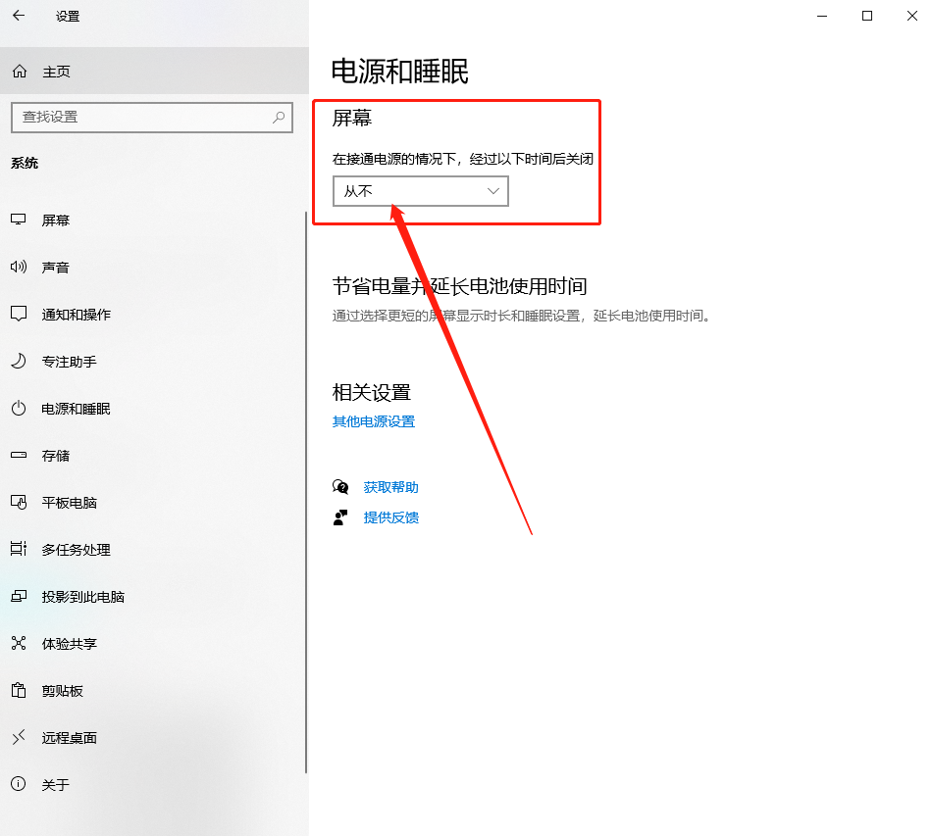Image resolution: width=932 pixels, height=836 pixels.
Task: Go to 主页 in the sidebar
Action: click(54, 71)
